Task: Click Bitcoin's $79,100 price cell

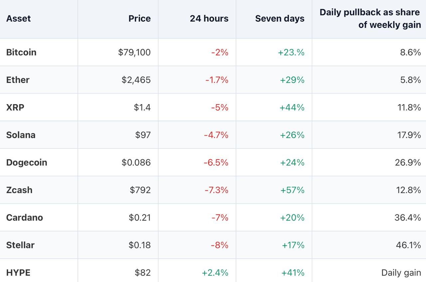Action: pyautogui.click(x=134, y=52)
